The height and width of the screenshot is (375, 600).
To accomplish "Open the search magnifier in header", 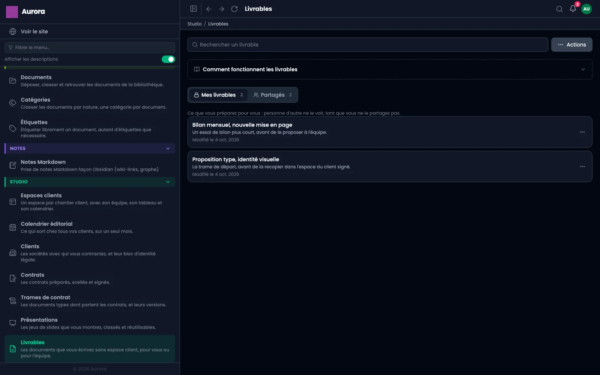I will click(x=559, y=9).
